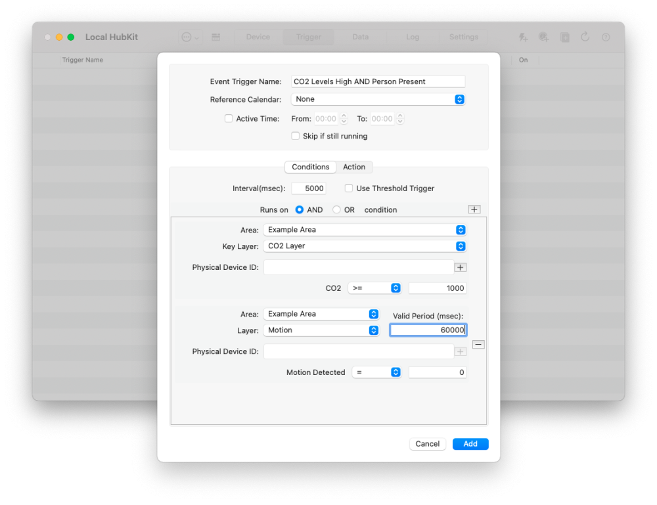Click the From time stepper arrows
The image size is (657, 505).
(343, 118)
